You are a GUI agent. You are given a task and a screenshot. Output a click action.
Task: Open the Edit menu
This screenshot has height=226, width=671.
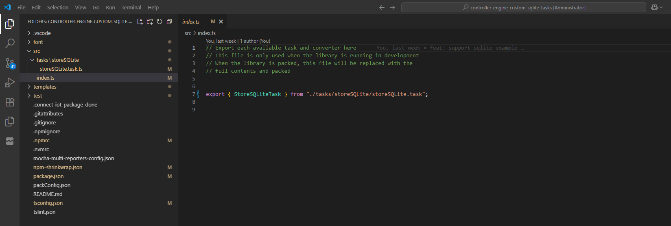coord(36,7)
